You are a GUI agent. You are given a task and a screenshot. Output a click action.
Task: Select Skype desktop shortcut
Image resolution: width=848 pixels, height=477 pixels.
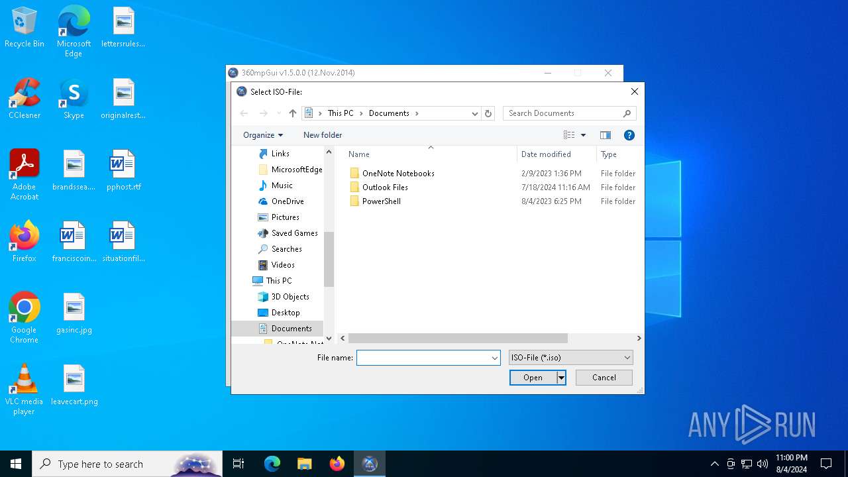[x=74, y=99]
